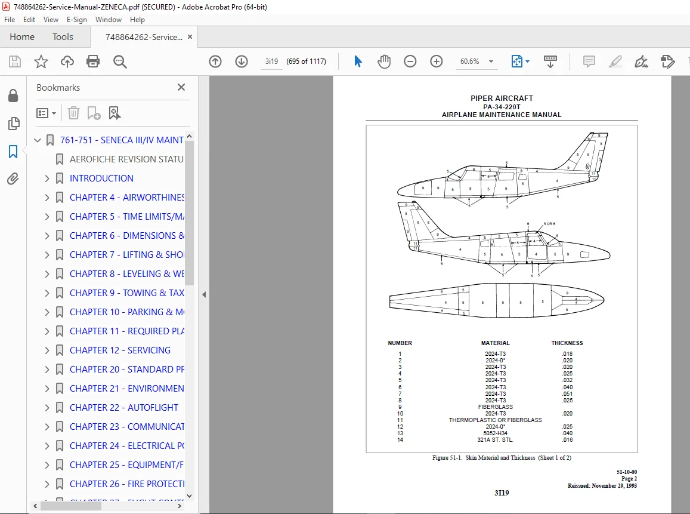Open Page Thumbnails panel in sidebar

point(14,124)
